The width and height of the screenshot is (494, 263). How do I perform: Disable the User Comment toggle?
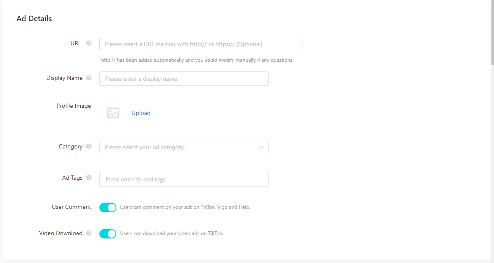[108, 207]
